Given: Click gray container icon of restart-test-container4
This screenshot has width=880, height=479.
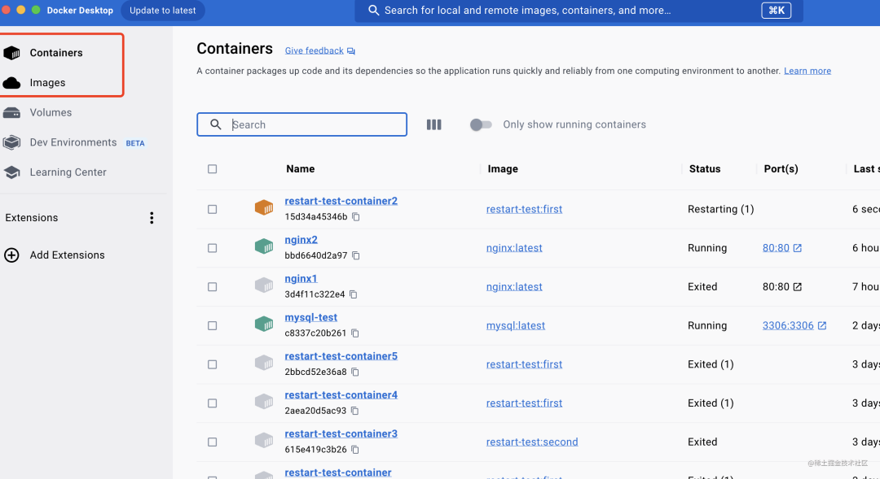Looking at the screenshot, I should (x=264, y=402).
